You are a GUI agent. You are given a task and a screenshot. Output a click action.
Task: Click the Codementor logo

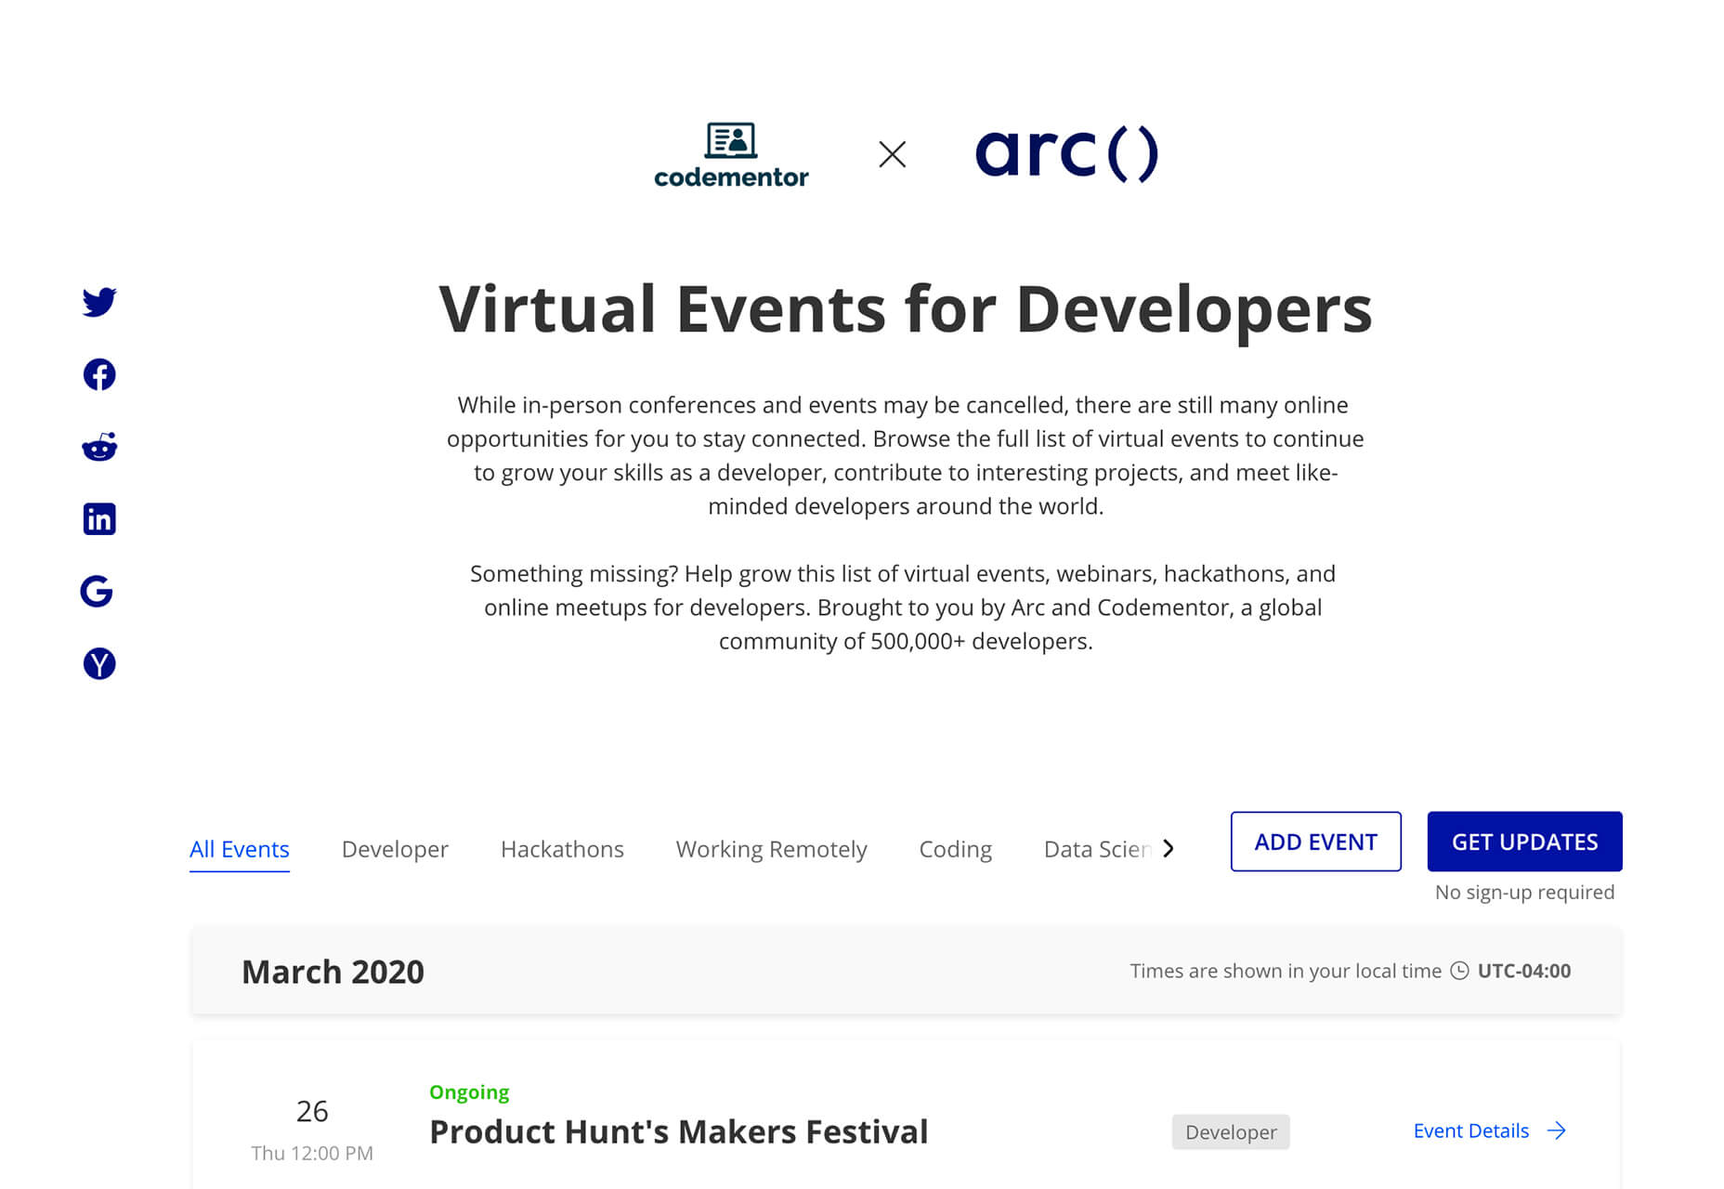[731, 155]
